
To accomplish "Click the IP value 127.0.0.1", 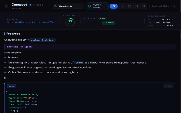I will pos(167,19).
